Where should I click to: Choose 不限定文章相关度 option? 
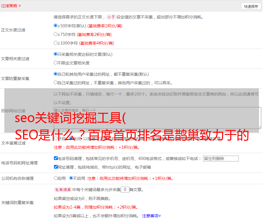(x=56, y=63)
